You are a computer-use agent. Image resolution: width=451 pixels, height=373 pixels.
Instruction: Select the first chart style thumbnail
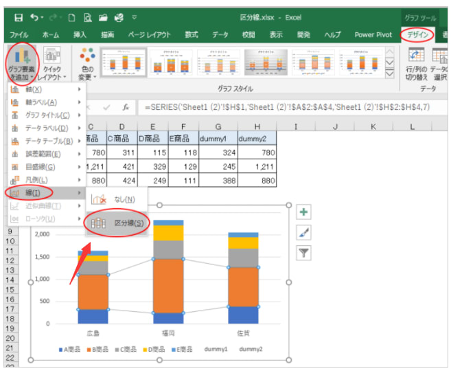pyautogui.click(x=124, y=63)
